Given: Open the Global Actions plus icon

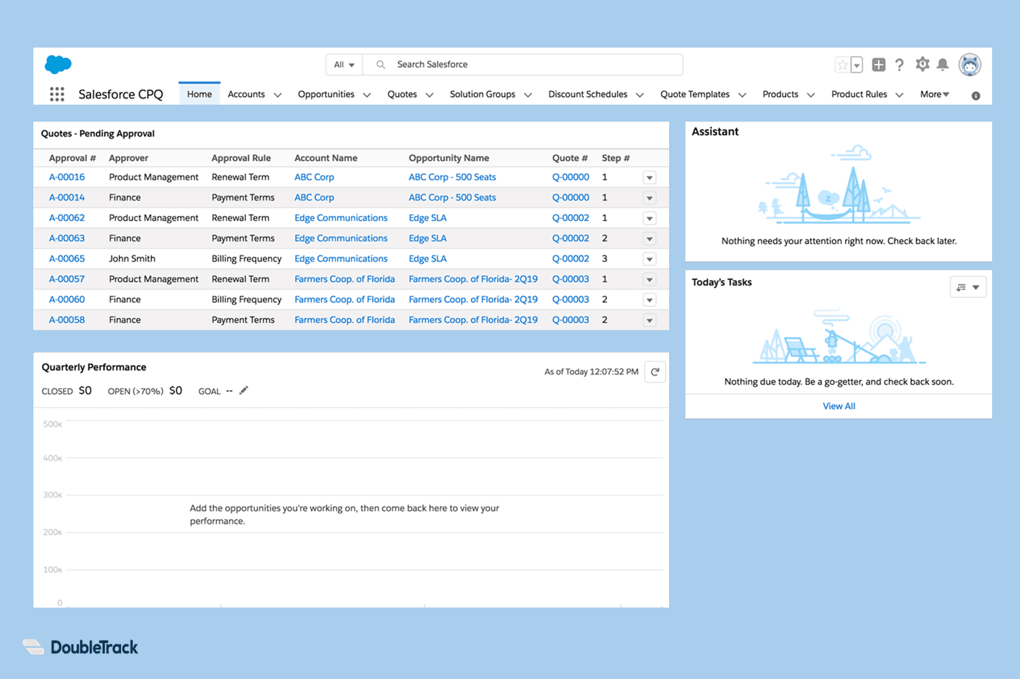Looking at the screenshot, I should [879, 65].
